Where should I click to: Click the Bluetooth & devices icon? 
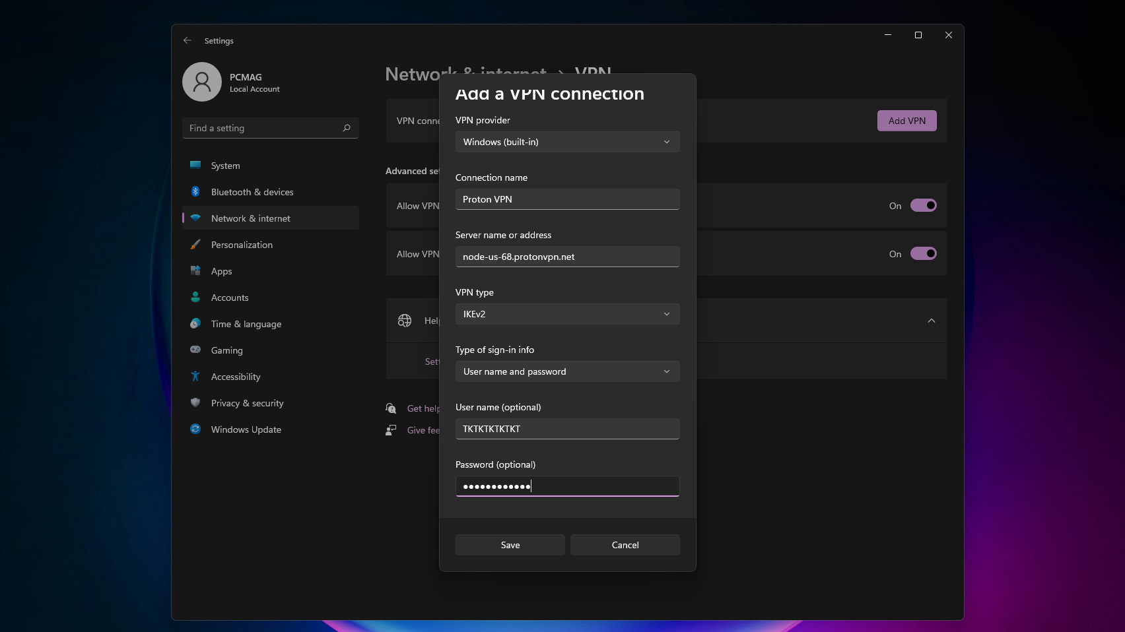195,192
